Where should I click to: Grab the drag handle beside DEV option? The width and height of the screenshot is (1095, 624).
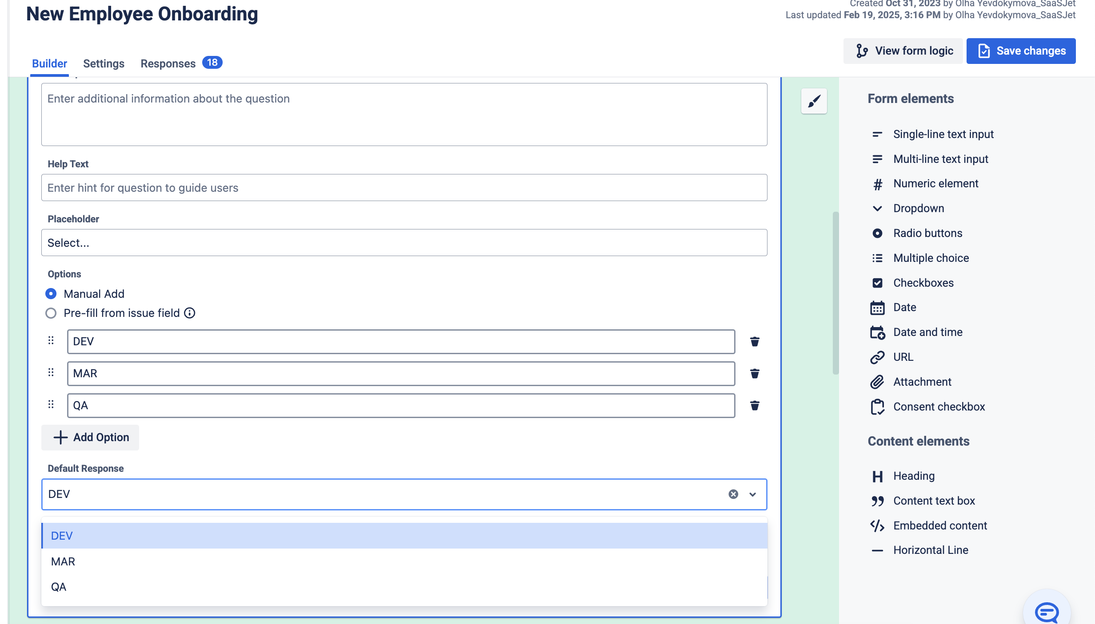51,340
